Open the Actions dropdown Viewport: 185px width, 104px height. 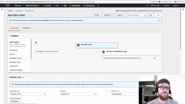[121, 15]
